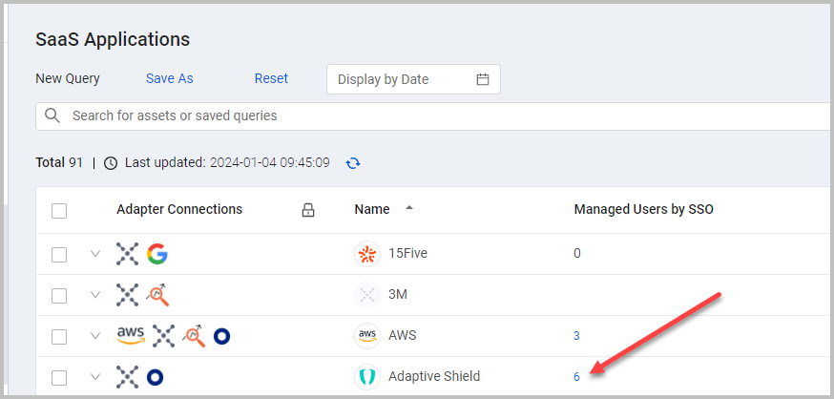Expand the 3M row chevron
Viewport: 834px width, 399px height.
coord(95,295)
